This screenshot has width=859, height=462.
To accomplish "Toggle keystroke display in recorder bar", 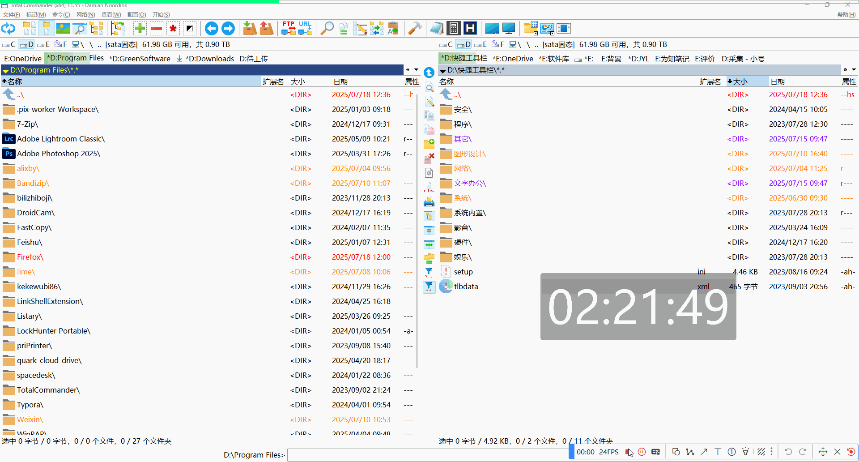I will point(655,452).
